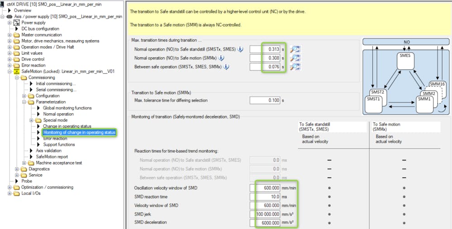Open Support functions item
Viewport: 452px width, 229px height.
[59, 145]
